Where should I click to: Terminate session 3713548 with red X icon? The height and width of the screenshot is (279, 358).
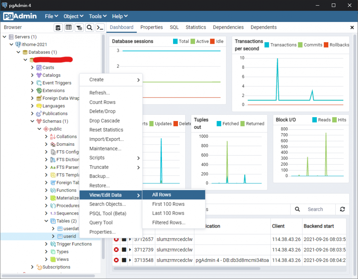pos(116,260)
